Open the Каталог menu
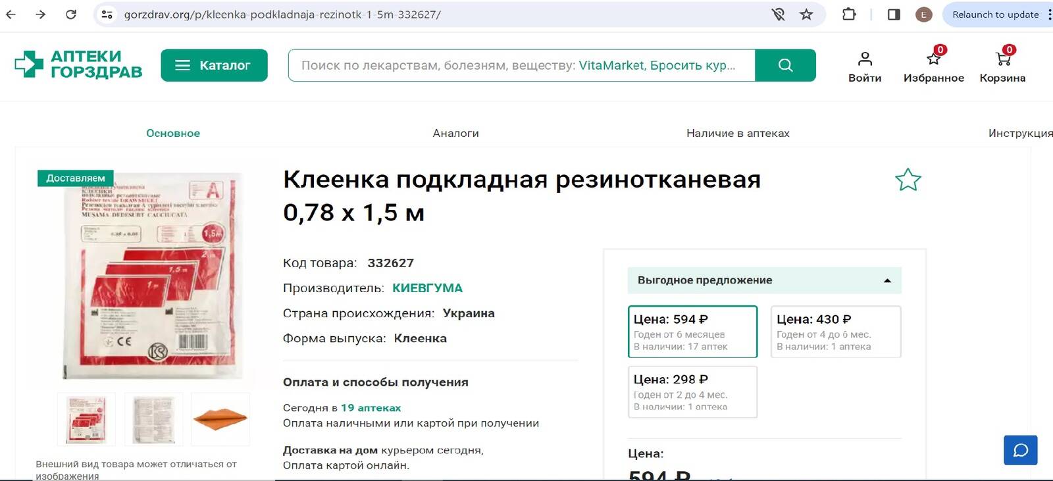The height and width of the screenshot is (481, 1053). 214,65
